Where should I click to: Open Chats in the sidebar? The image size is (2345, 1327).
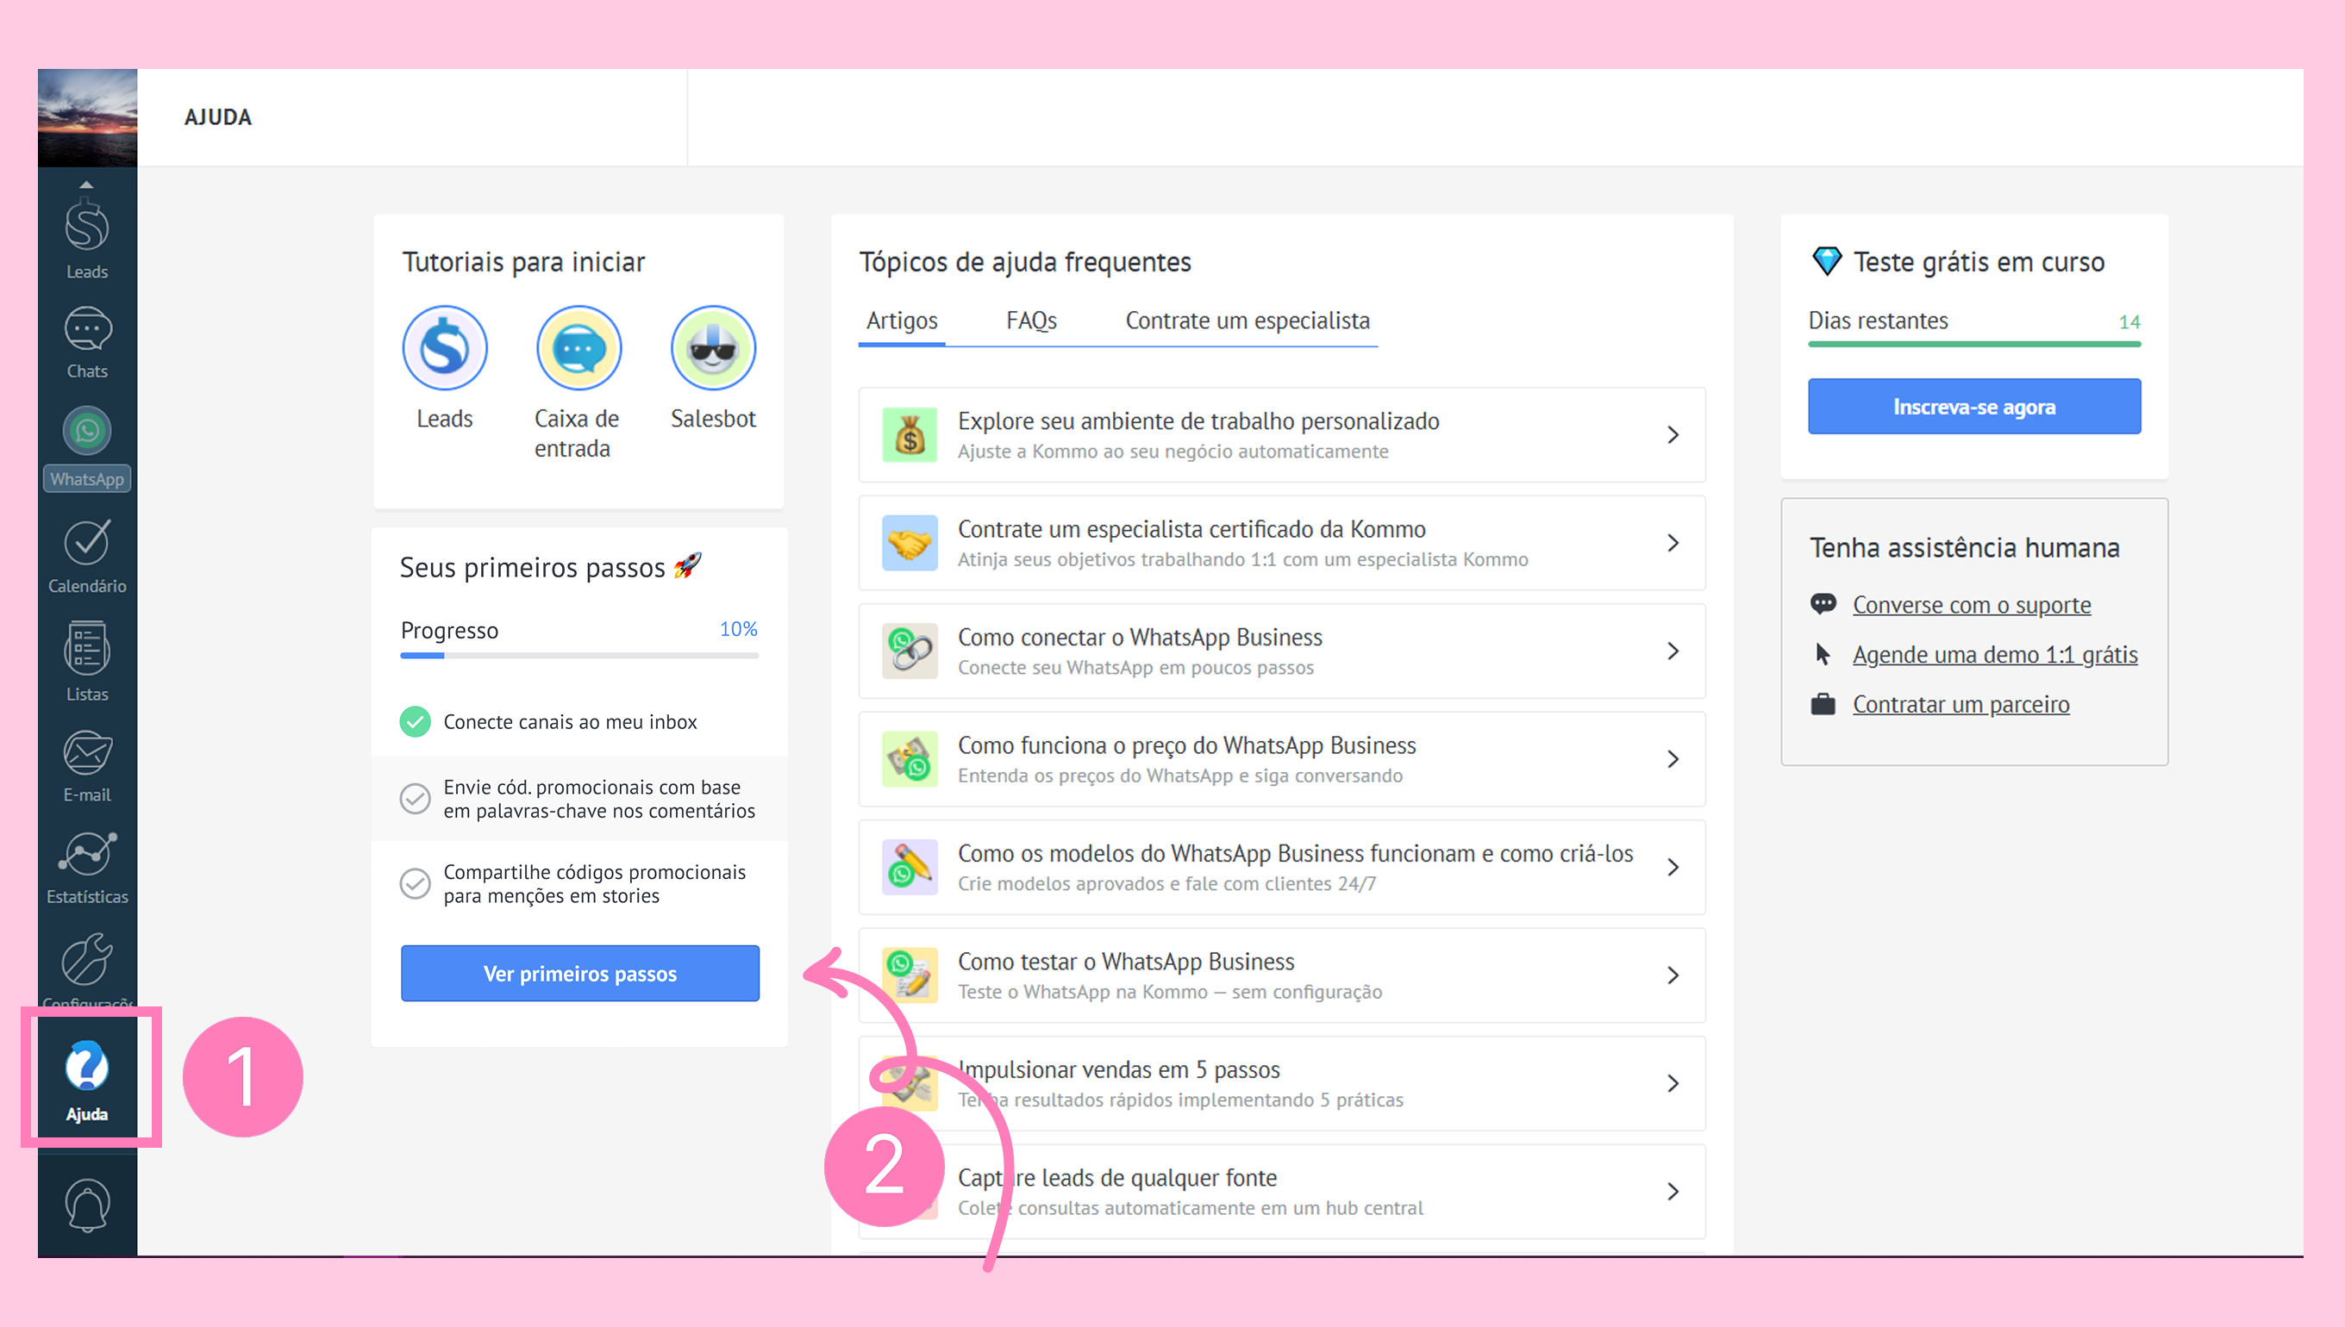pos(86,343)
